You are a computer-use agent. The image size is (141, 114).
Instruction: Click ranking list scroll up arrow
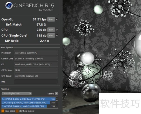click(x=57, y=99)
